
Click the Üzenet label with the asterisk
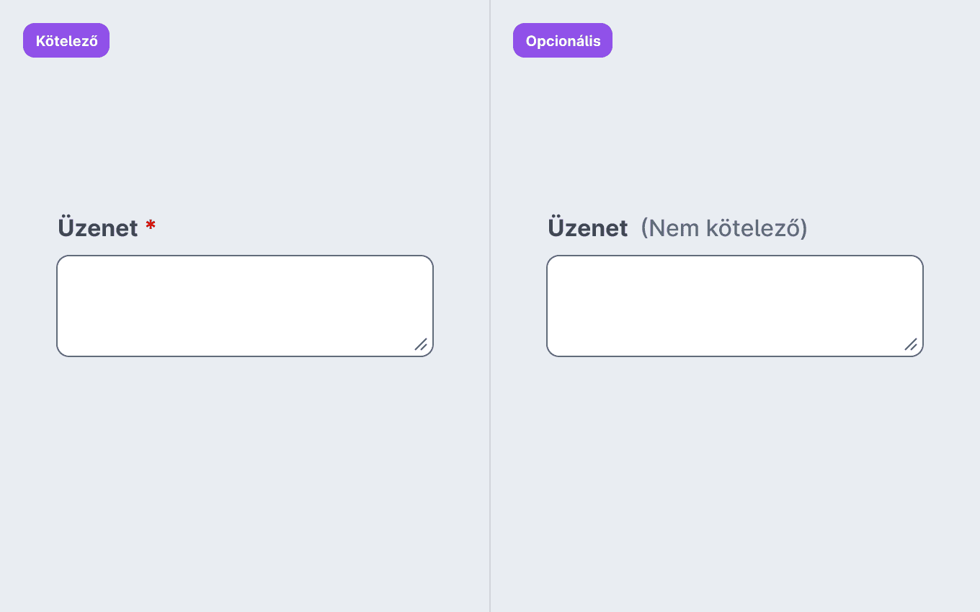coord(98,228)
